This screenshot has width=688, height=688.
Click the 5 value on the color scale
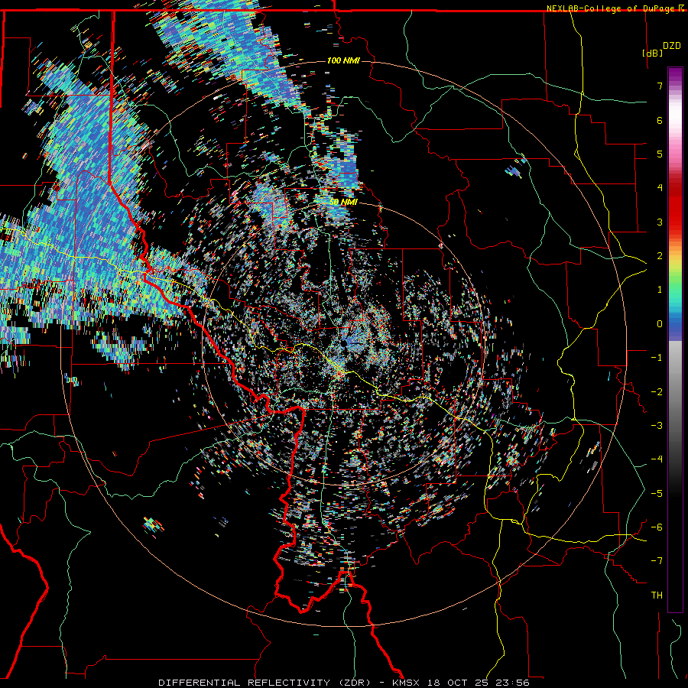click(660, 154)
